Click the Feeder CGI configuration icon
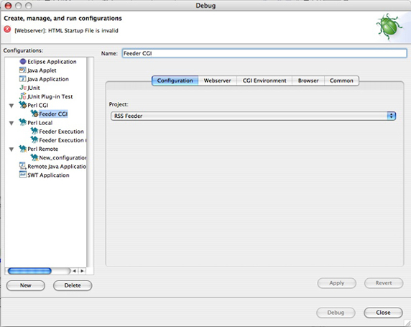The width and height of the screenshot is (411, 327). coord(34,114)
